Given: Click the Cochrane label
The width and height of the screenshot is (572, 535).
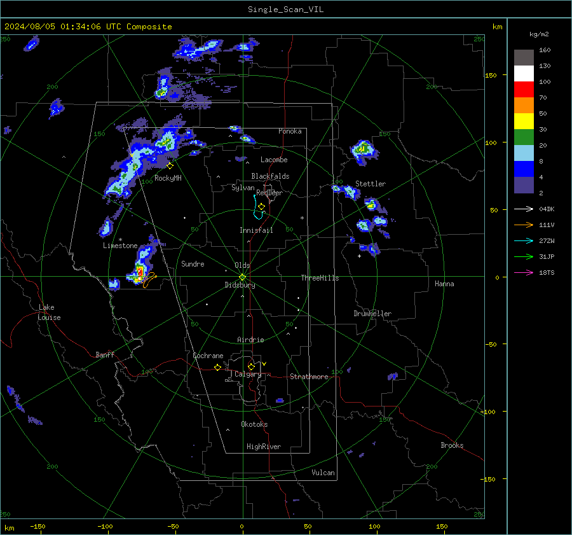Looking at the screenshot, I should 208,356.
